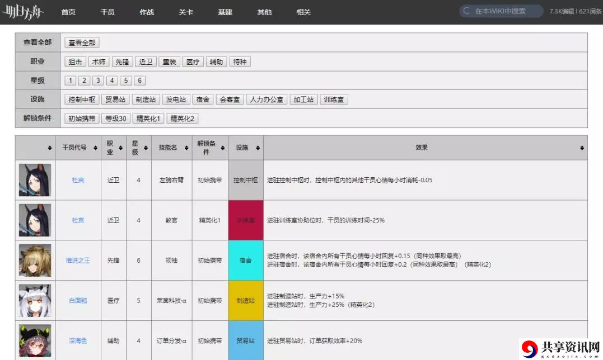Filter by star rating 6

coord(139,80)
